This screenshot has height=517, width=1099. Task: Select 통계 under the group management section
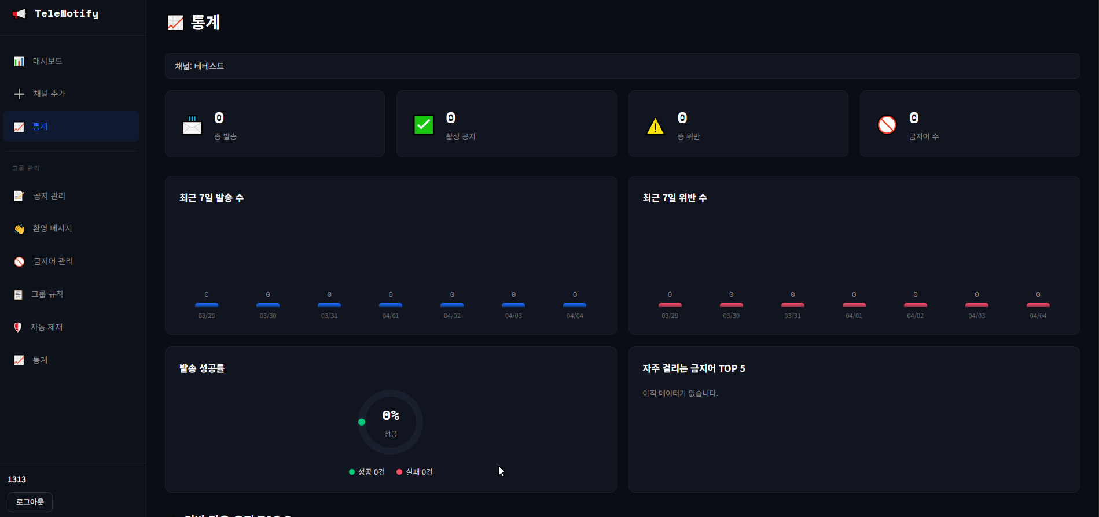(x=40, y=360)
